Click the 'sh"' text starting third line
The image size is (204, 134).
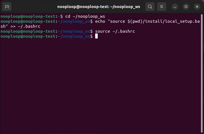pyautogui.click(x=4, y=26)
